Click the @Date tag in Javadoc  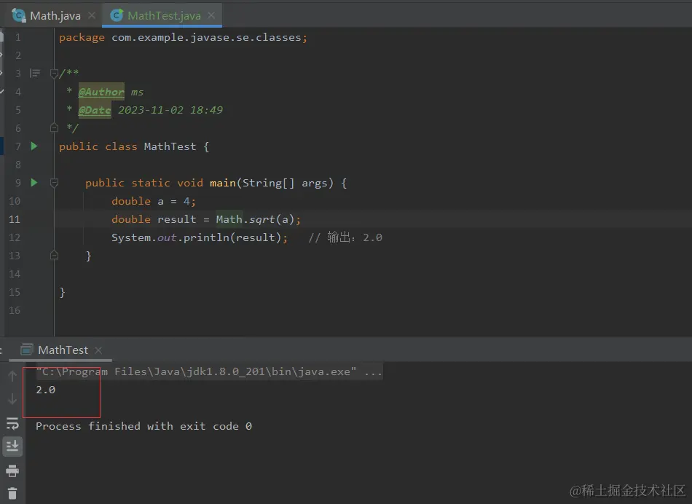tap(95, 110)
